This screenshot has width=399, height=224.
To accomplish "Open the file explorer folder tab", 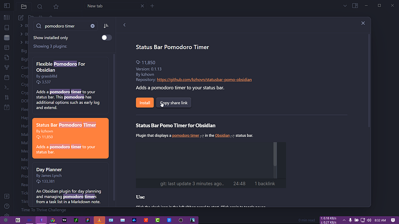I will click(x=23, y=6).
